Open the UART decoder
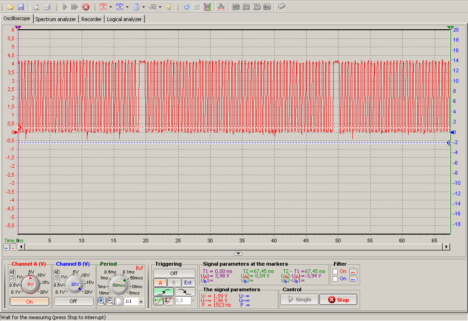Screen dimensions: 468x321 [236, 7]
